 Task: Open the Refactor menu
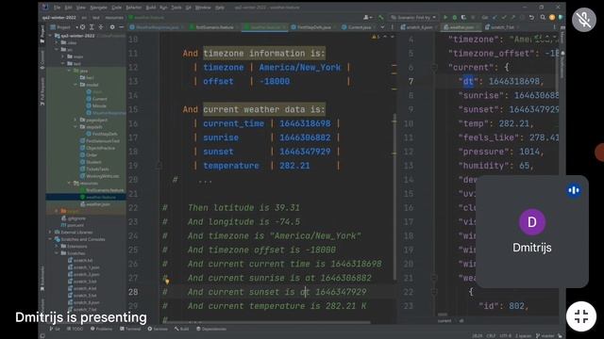(134, 8)
